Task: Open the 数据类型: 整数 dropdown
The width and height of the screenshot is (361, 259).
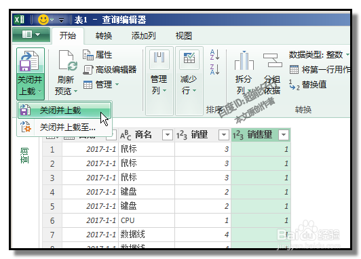Action: 319,55
